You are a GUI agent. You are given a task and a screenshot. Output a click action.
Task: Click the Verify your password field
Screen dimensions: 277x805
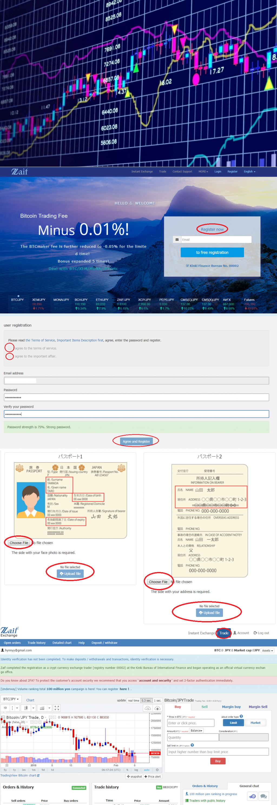point(136,414)
